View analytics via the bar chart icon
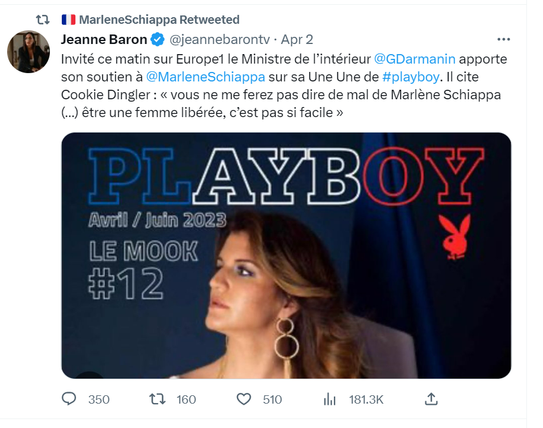Viewport: 543px width, 428px height. (330, 399)
